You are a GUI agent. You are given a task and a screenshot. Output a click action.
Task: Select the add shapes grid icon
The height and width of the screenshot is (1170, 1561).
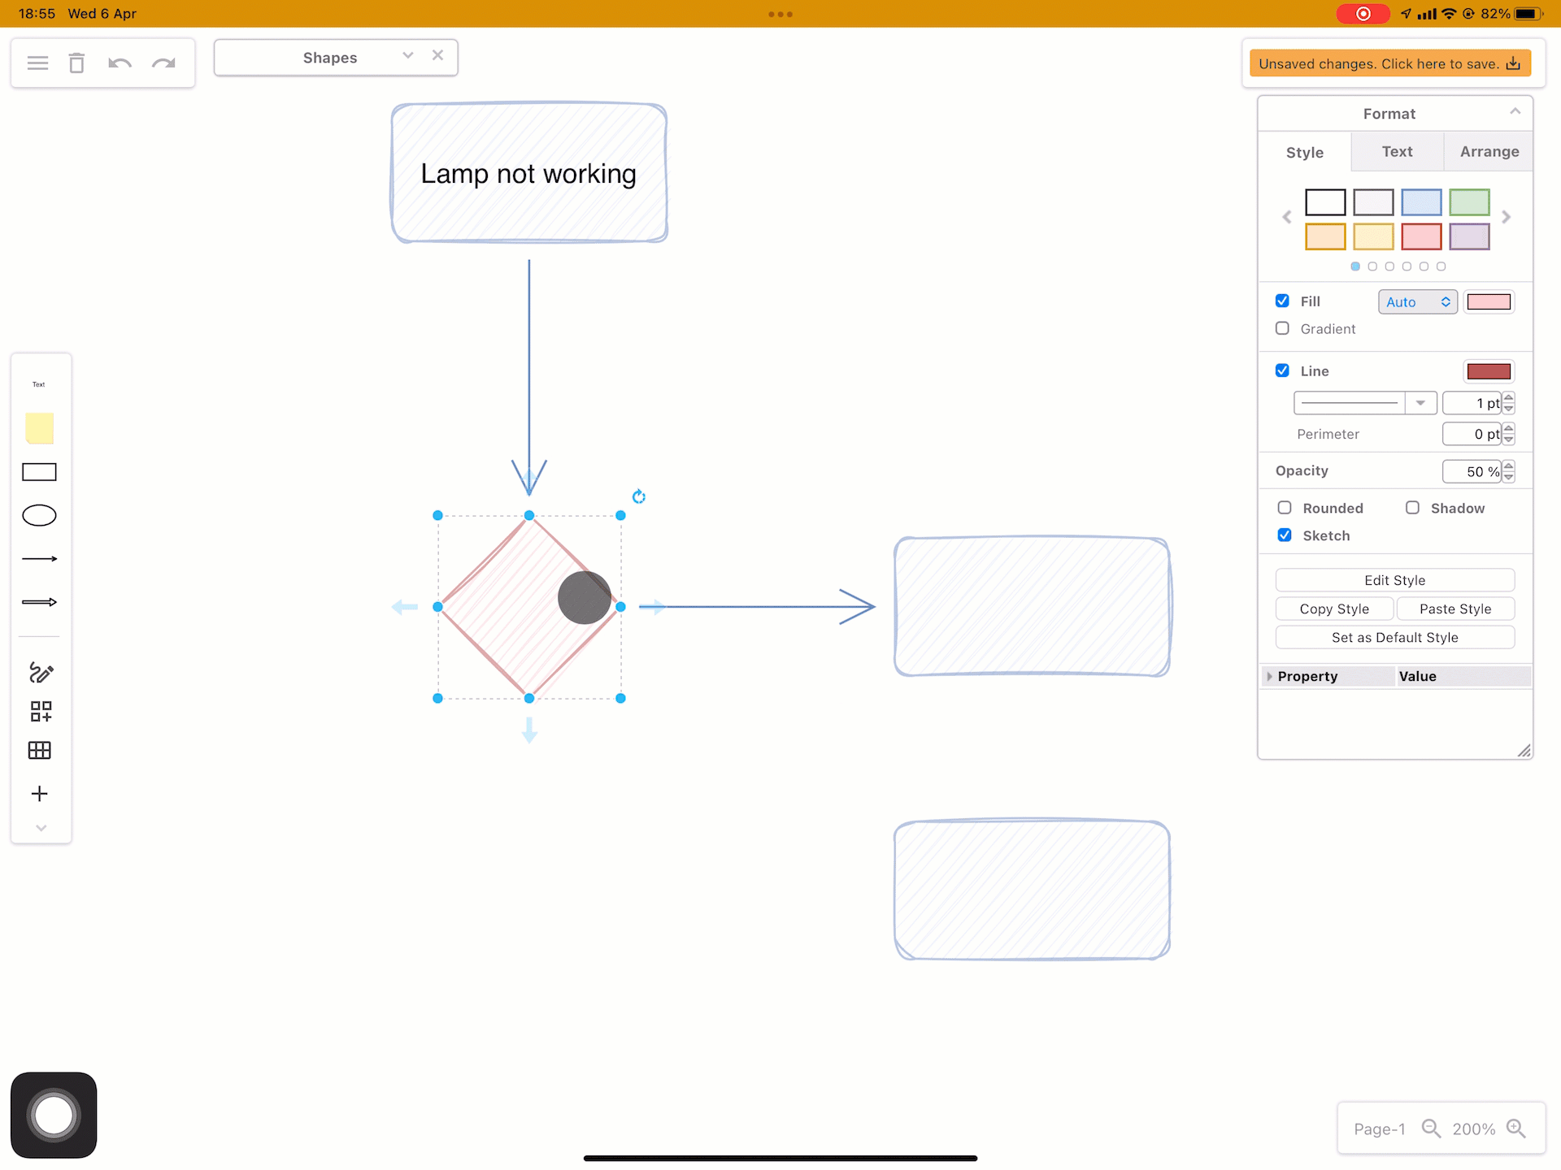tap(41, 712)
